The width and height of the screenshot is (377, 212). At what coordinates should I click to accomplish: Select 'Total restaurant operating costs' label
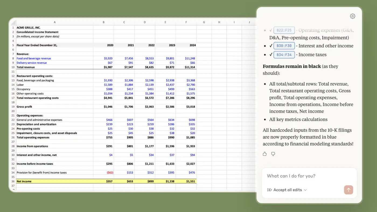tap(55, 98)
